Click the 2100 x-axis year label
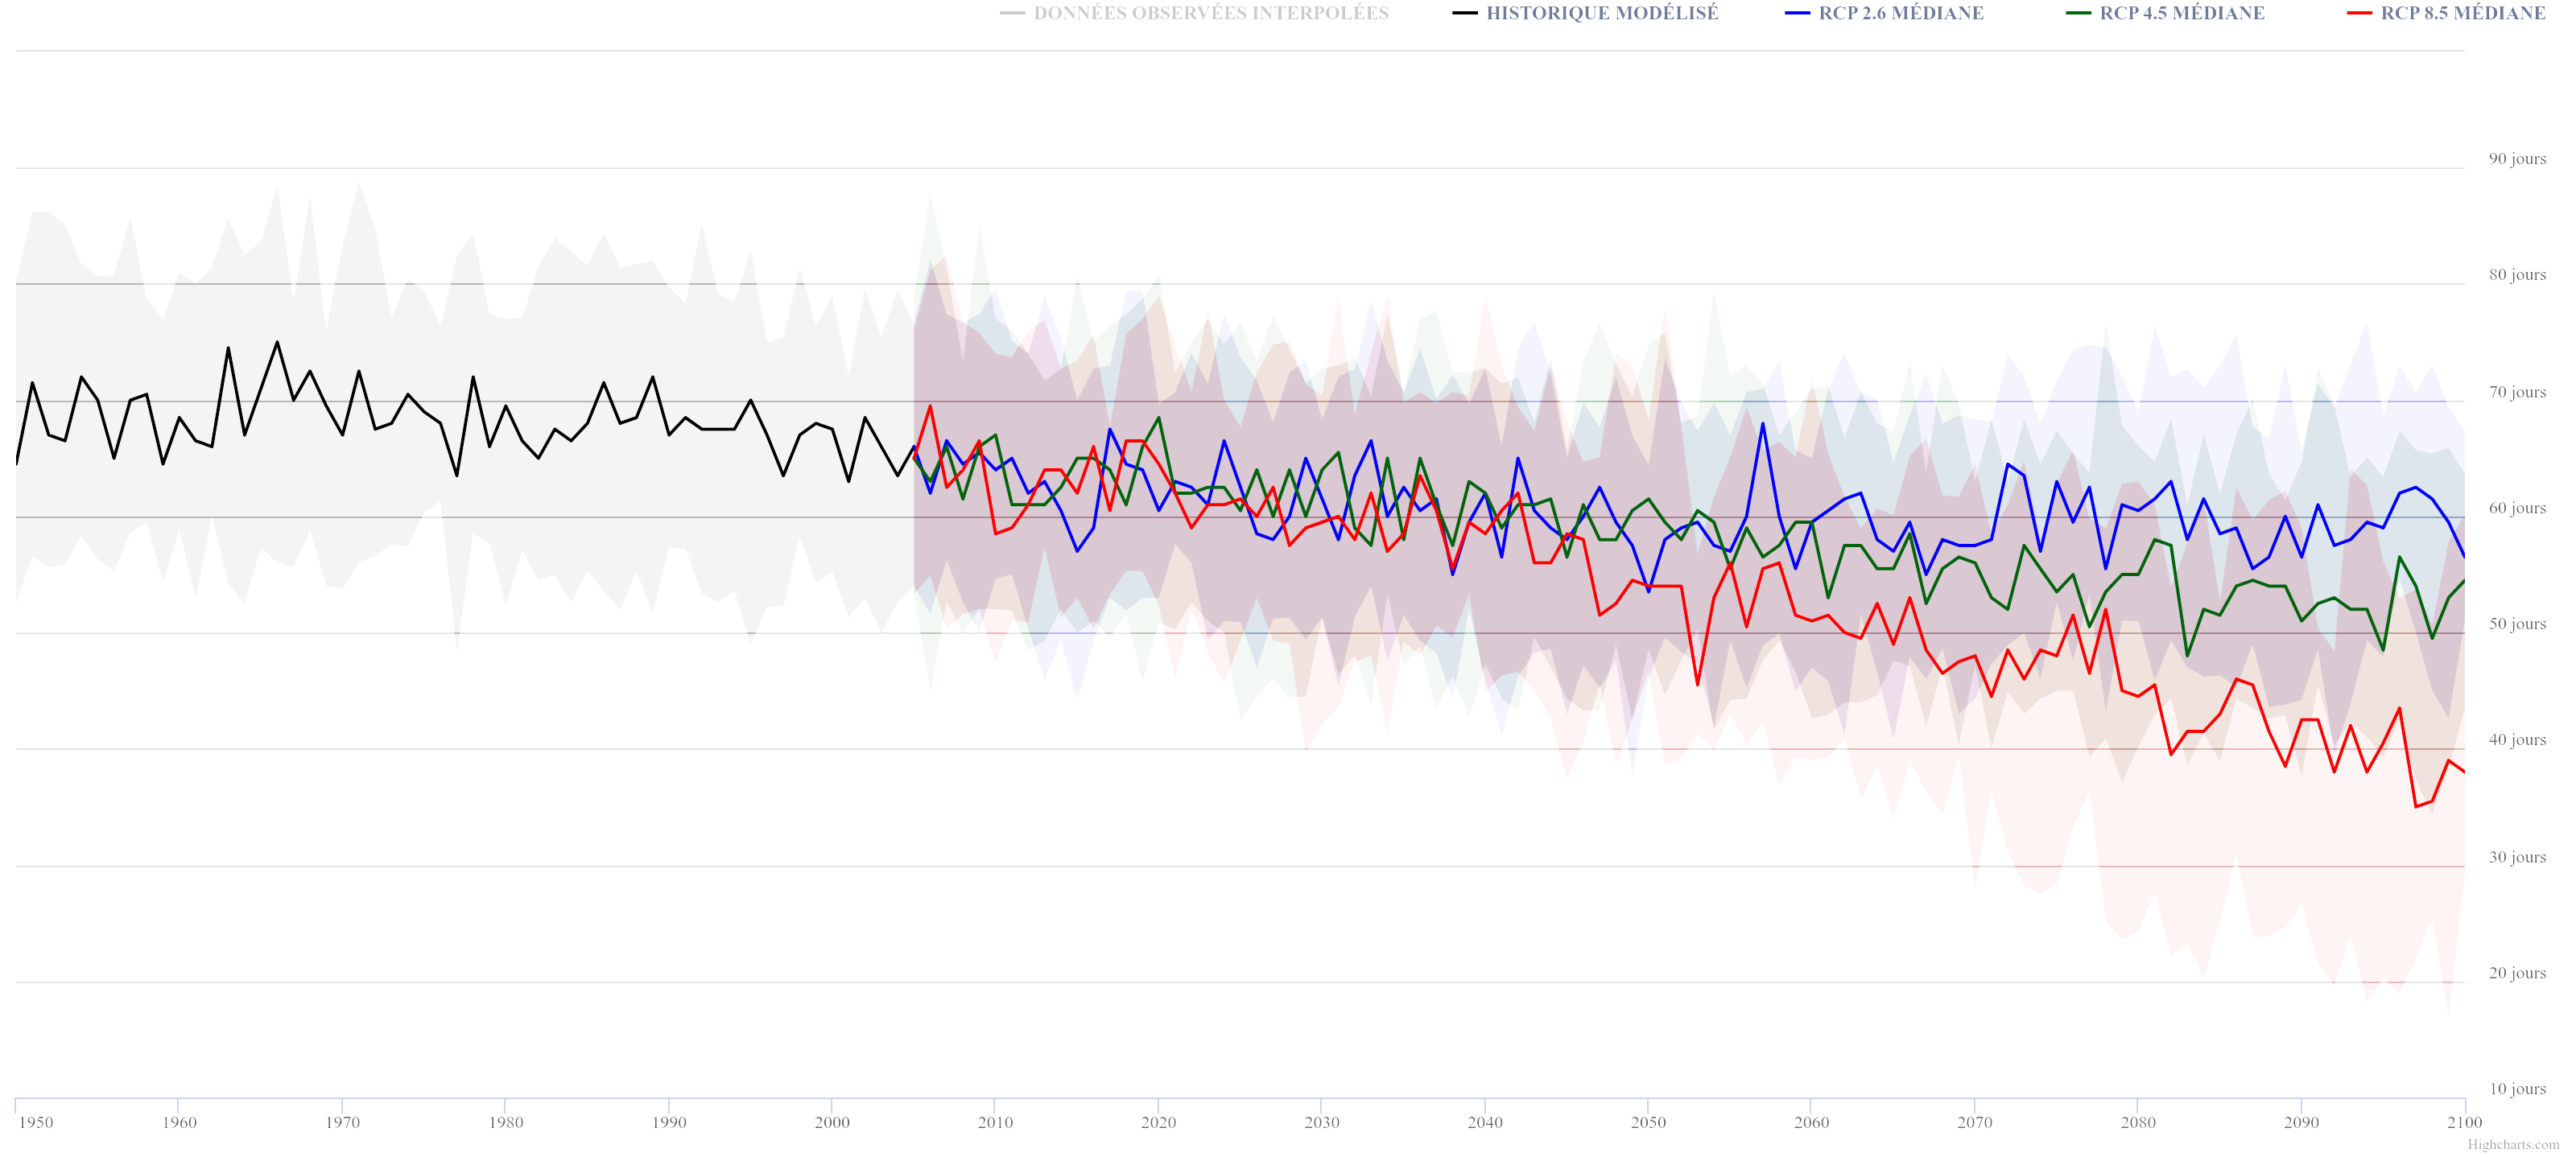This screenshot has height=1157, width=2576. click(x=2463, y=1122)
